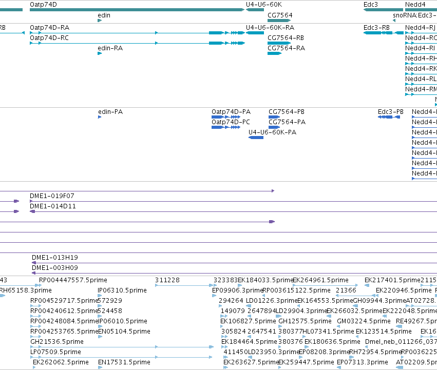Click the 524458 EST label
Image resolution: width=437 pixels, height=370 pixels.
110,311
